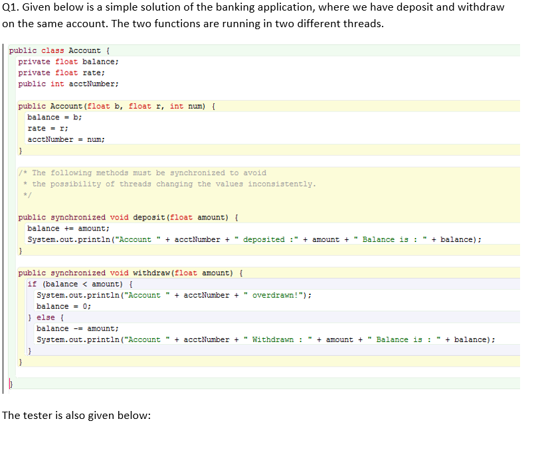Screen dimensions: 548x468
Task: Click the balance = b assignment
Action: tap(52, 117)
